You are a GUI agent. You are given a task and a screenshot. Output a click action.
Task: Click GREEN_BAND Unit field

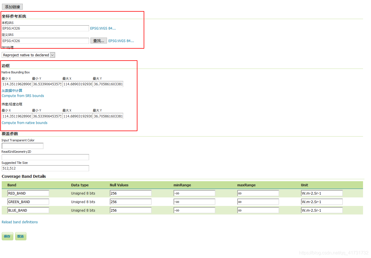(x=322, y=202)
